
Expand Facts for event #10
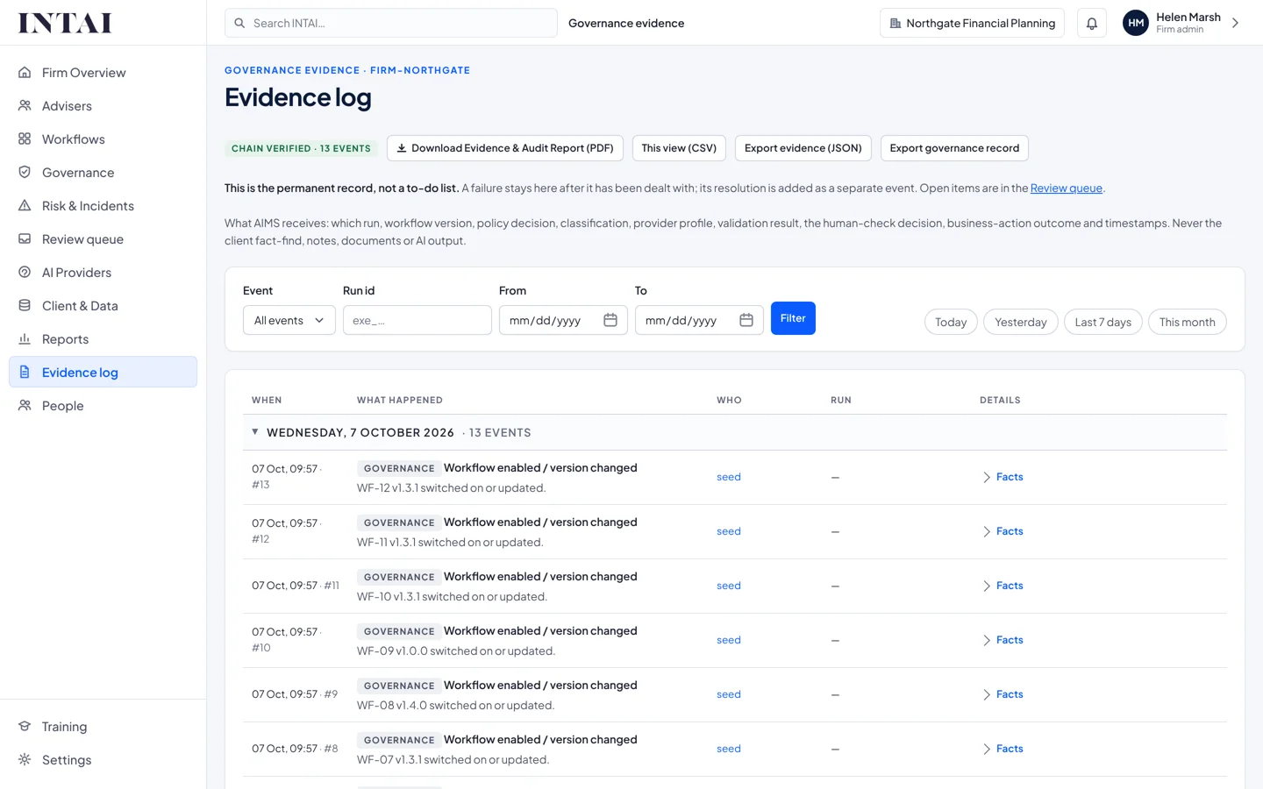point(1003,640)
